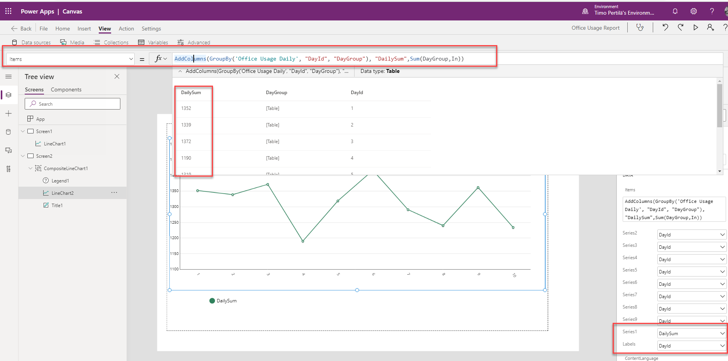Preview the app with the Play icon
The width and height of the screenshot is (728, 361).
click(x=696, y=27)
